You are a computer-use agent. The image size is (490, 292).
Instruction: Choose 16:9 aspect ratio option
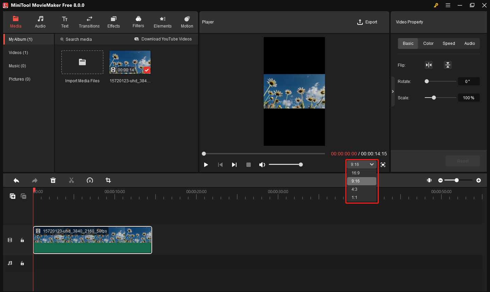pyautogui.click(x=362, y=173)
